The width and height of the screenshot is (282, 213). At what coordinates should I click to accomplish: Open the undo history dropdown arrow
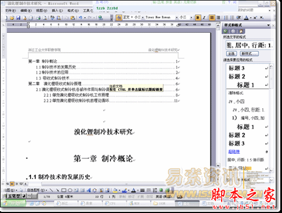85,18
